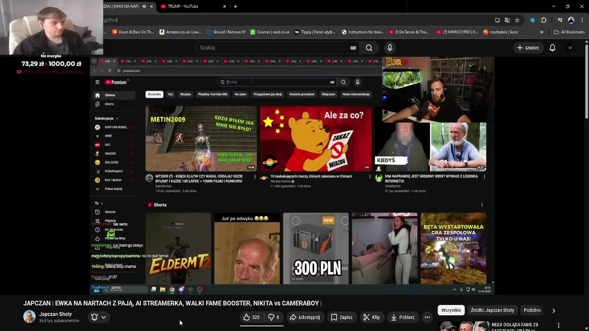Open the media controls toolbar icon
Viewport: 589px width, 331px height.
click(560, 20)
